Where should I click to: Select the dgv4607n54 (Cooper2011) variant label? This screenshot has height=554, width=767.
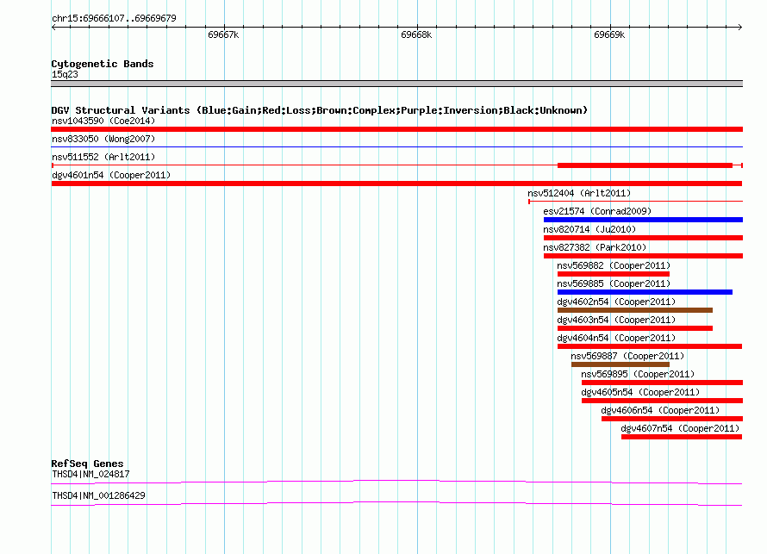(x=680, y=428)
